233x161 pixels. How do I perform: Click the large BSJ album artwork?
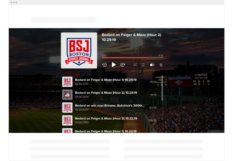click(79, 50)
